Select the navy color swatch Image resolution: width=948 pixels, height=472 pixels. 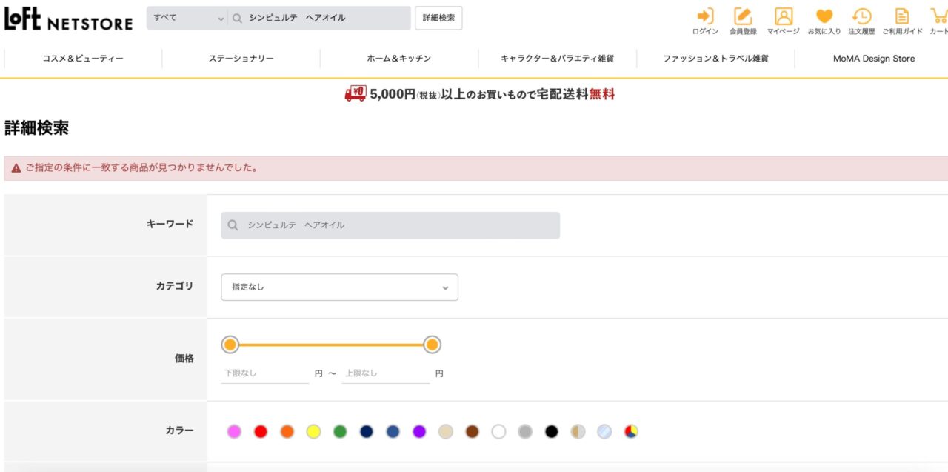(x=367, y=431)
